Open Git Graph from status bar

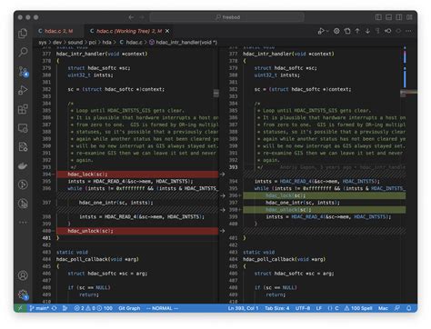tap(129, 308)
